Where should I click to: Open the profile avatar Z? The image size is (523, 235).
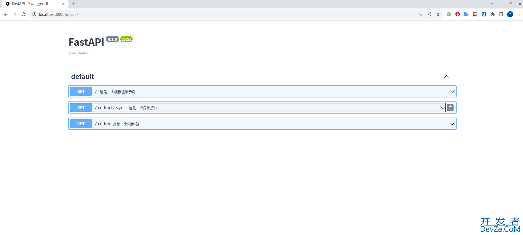510,14
